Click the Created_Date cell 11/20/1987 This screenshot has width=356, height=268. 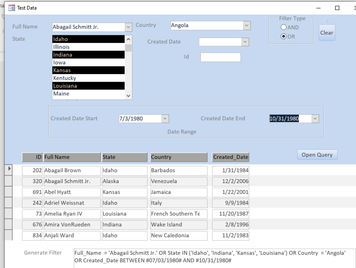[231, 214]
